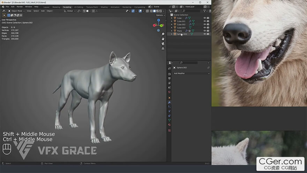307x173 pixels.
Task: Open the viewport View menu
Action: coord(29,11)
